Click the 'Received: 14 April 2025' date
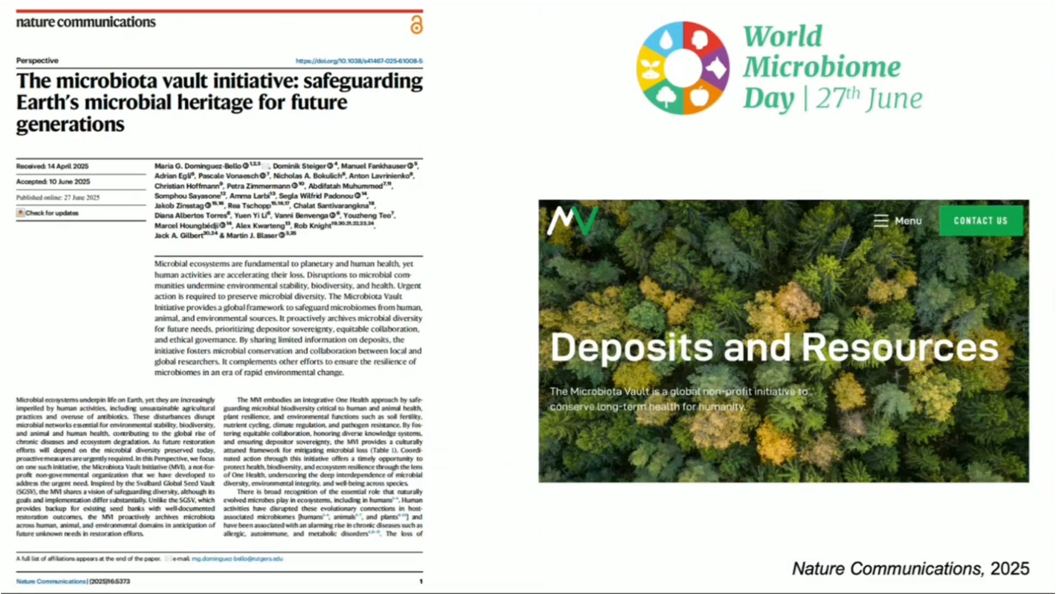The width and height of the screenshot is (1056, 594). coord(52,166)
